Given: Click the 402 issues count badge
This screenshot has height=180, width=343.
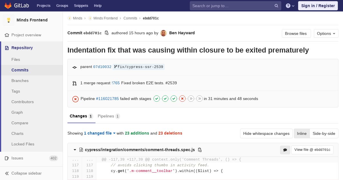Looking at the screenshot, I should coord(53,158).
